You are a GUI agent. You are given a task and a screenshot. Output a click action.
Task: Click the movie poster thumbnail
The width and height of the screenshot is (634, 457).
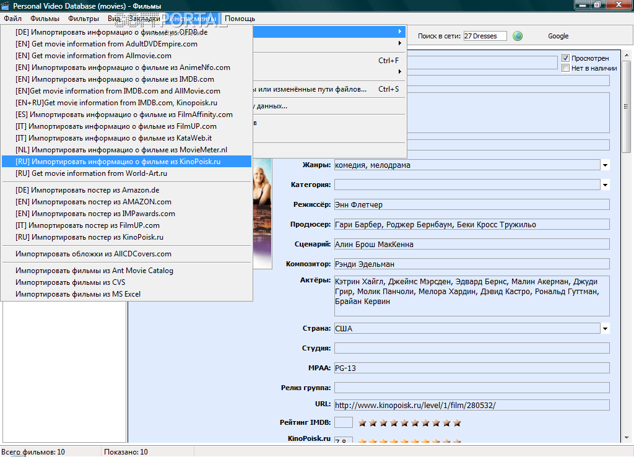click(262, 214)
